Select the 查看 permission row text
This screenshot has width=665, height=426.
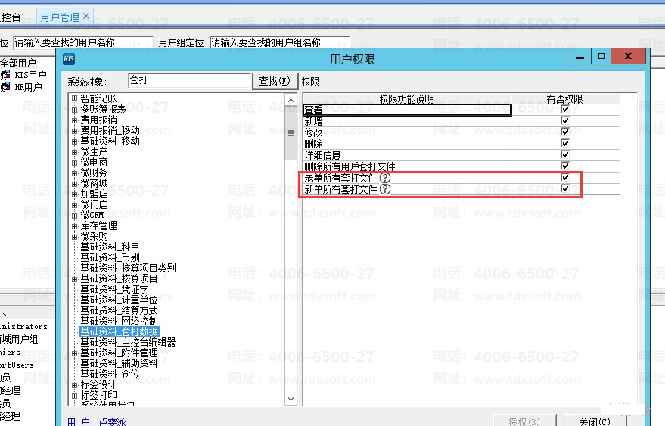tap(313, 110)
